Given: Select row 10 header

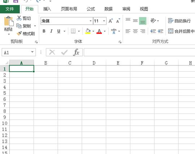Looking at the screenshot, I should point(5,123).
